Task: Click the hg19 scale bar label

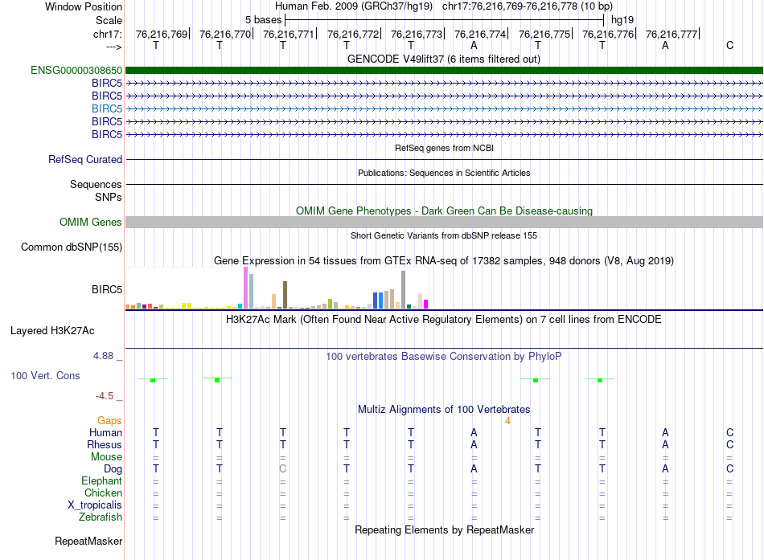Action: point(622,20)
